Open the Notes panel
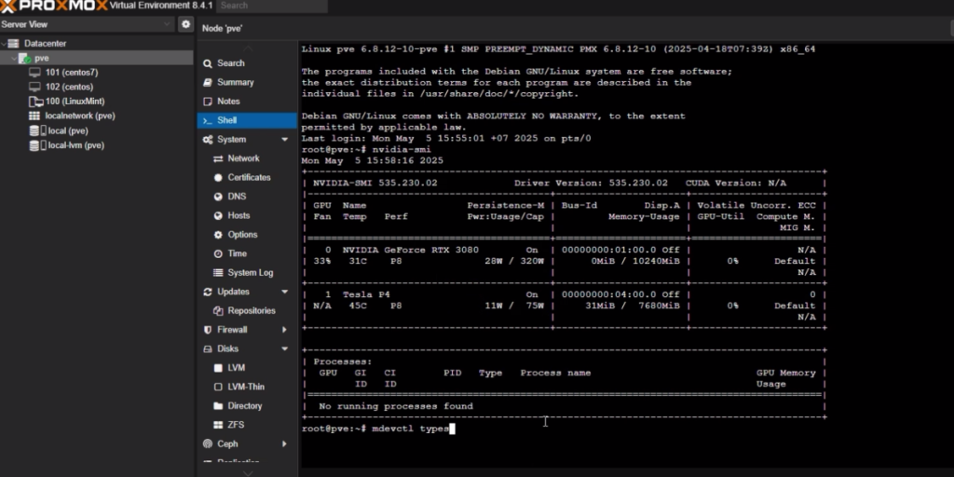 click(229, 101)
